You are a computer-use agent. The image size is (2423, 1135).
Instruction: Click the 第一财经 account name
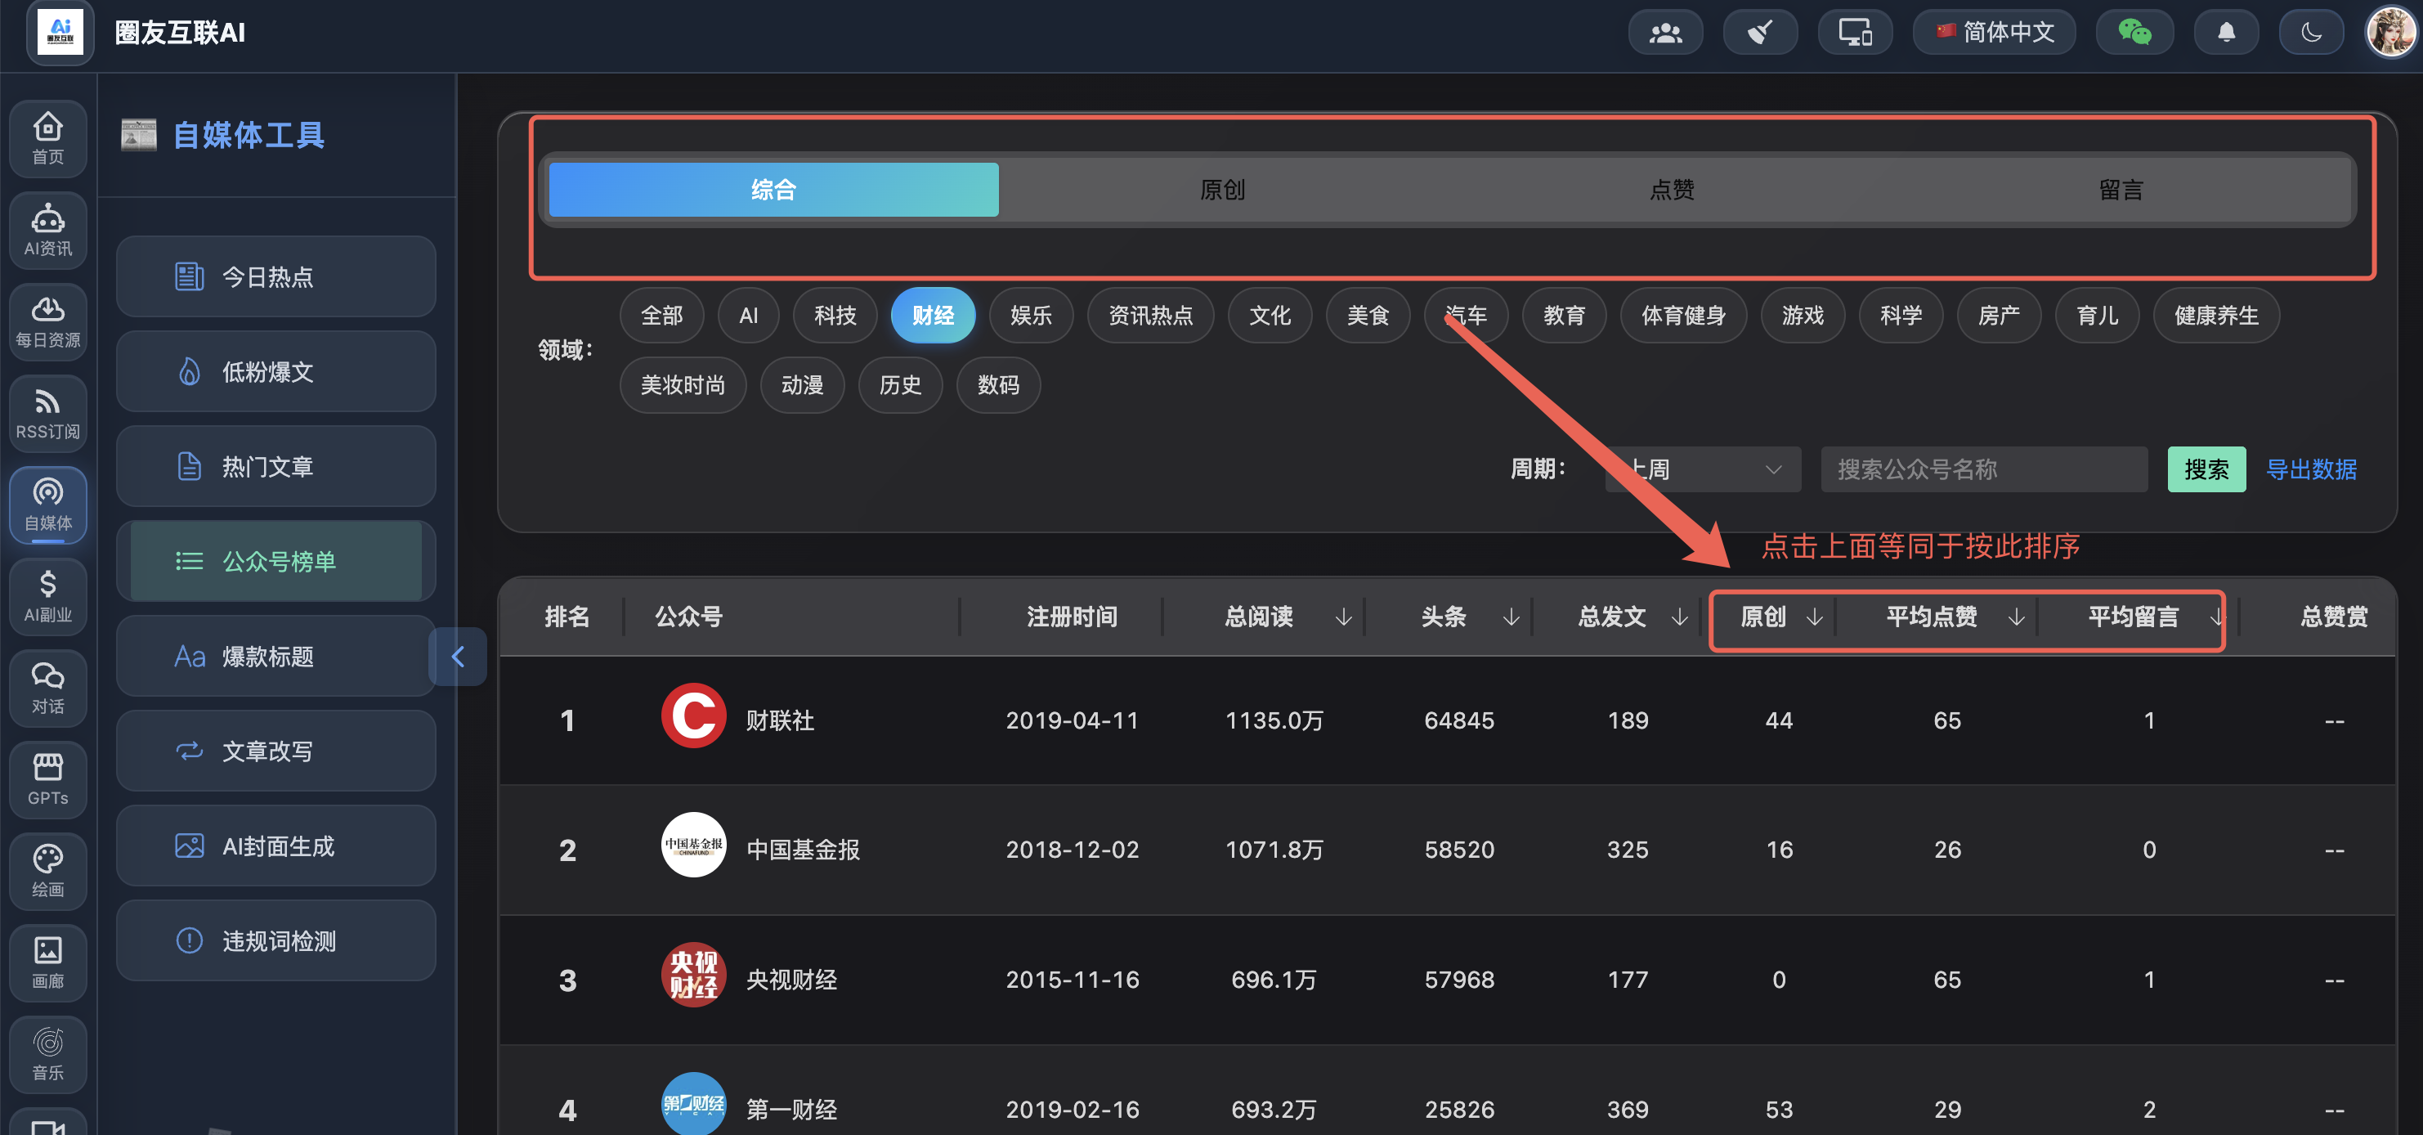(x=791, y=1110)
